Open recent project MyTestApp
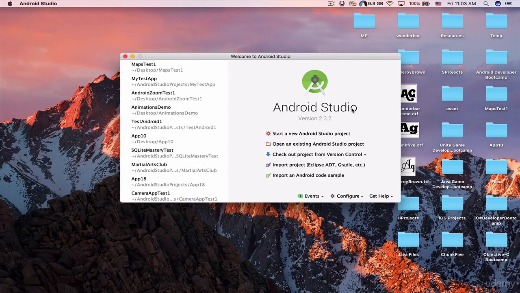The height and width of the screenshot is (293, 520). click(x=175, y=81)
